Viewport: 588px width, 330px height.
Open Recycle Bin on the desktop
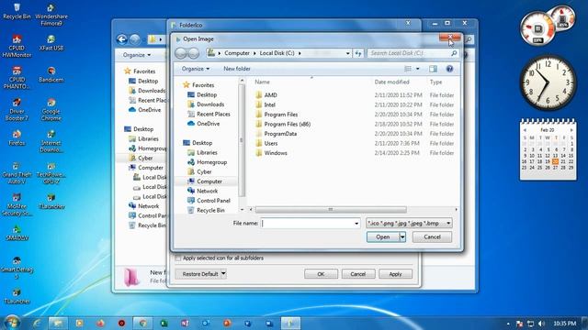(x=17, y=11)
